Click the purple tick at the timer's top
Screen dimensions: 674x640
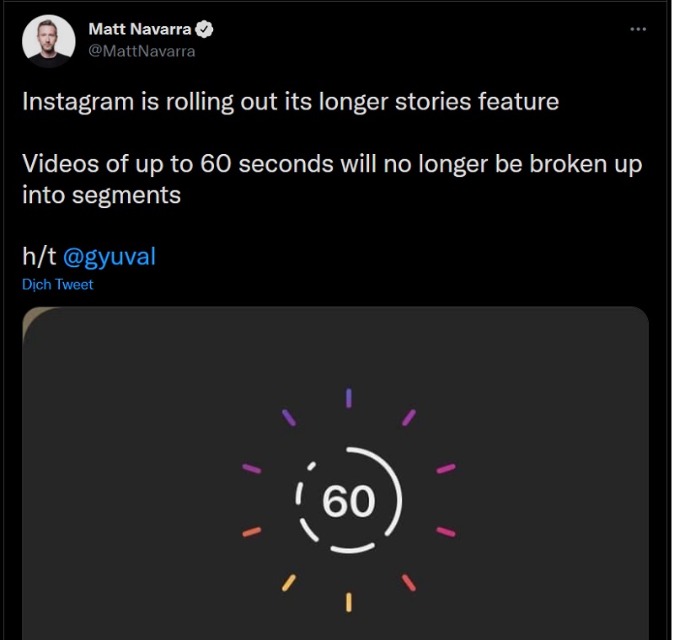tap(349, 397)
